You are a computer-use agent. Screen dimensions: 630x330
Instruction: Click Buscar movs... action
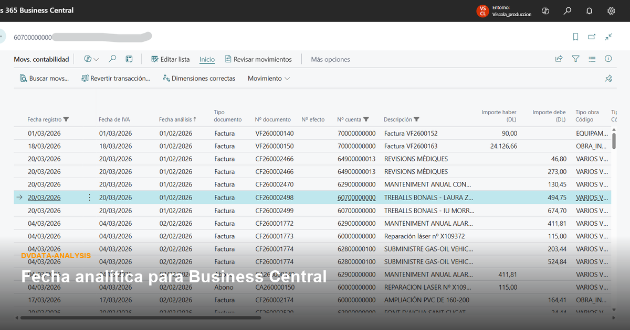pyautogui.click(x=44, y=79)
